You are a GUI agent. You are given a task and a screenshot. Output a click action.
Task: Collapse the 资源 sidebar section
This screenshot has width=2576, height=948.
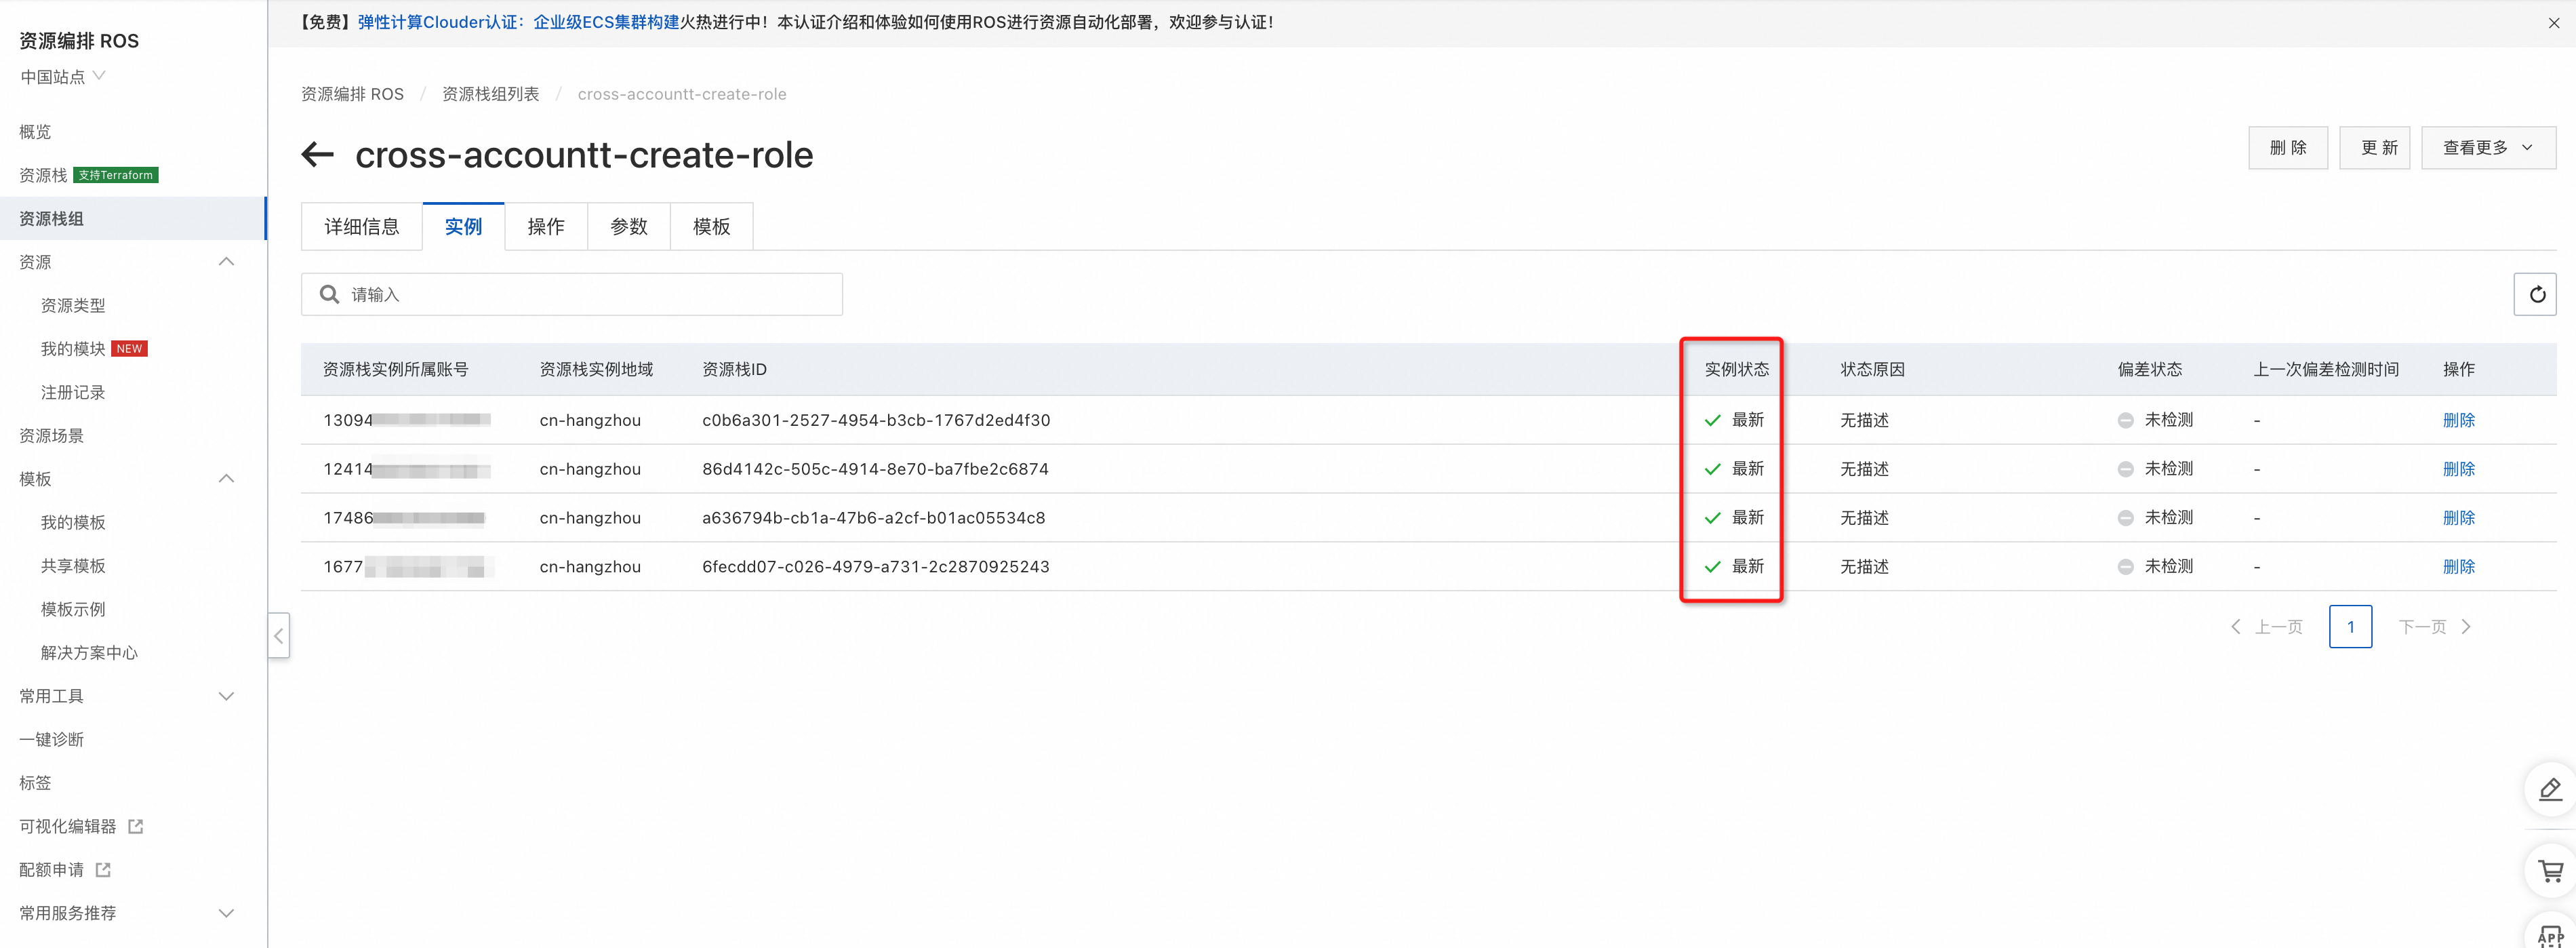point(226,262)
